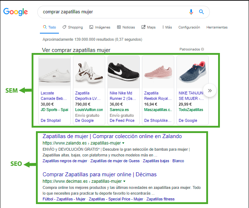Viewport: 249px width, 208px height.
Task: Click the blue Nike Tanjun thumbnail
Action: click(193, 72)
